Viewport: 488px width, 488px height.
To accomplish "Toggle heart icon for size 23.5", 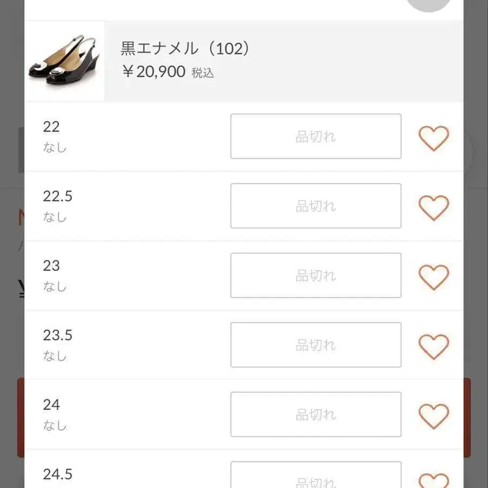I will [x=434, y=346].
